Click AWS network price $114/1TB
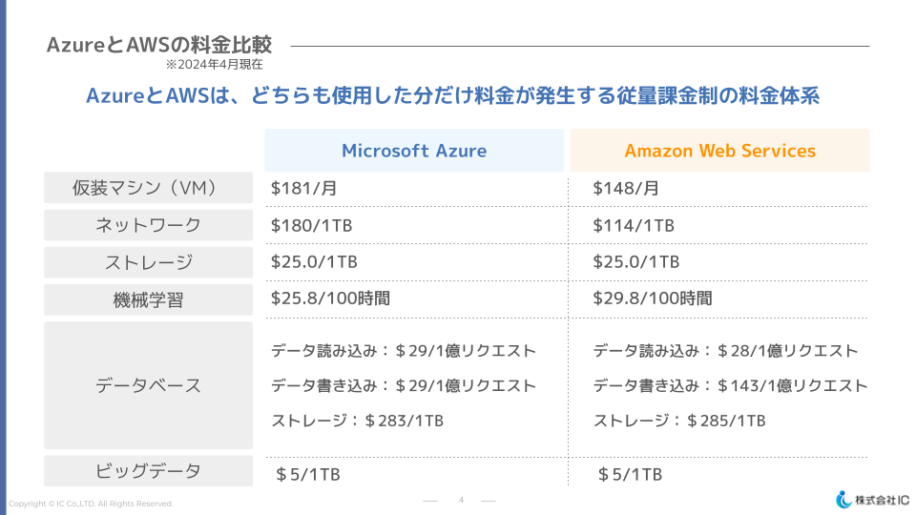The width and height of the screenshot is (916, 515). 634,225
